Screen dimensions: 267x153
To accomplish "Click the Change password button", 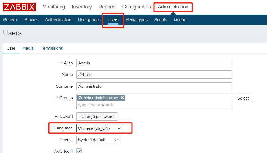I will (97, 117).
